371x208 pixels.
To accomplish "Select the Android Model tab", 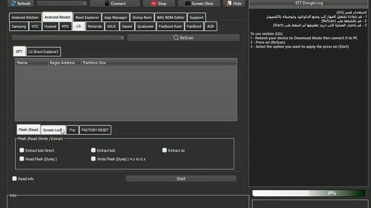I will 57,17.
